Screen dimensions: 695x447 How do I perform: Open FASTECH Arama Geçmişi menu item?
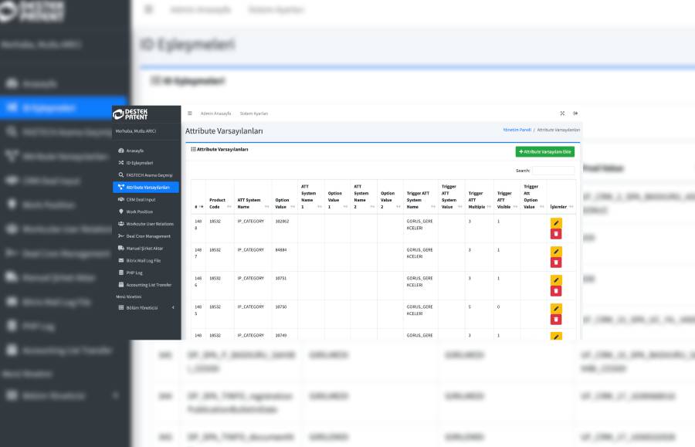[x=151, y=175]
